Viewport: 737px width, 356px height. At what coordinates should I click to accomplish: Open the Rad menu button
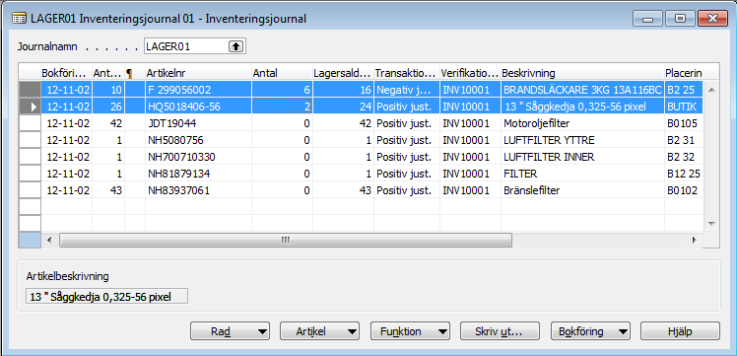230,331
